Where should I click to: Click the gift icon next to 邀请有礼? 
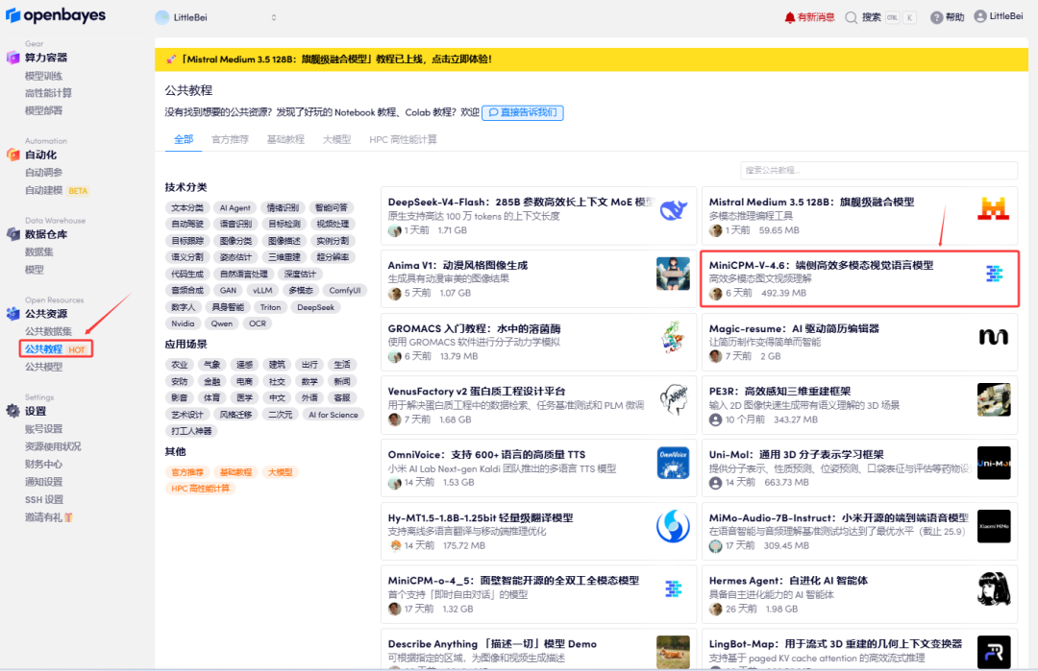(x=69, y=517)
